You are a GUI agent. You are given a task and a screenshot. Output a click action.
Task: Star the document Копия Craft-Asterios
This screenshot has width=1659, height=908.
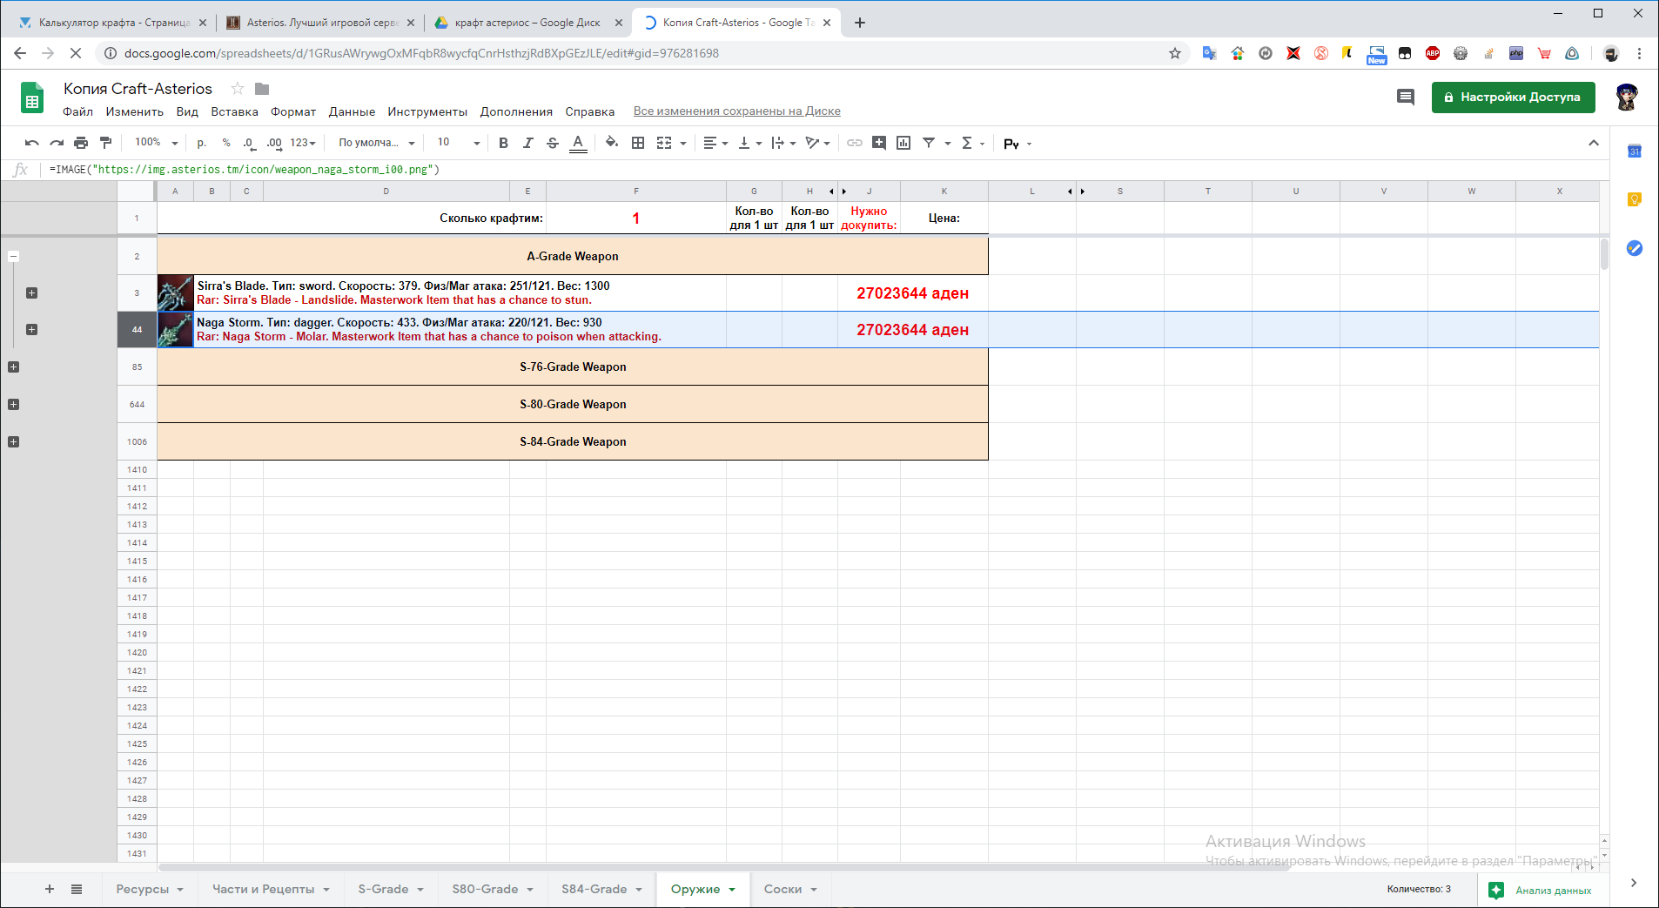pos(237,89)
